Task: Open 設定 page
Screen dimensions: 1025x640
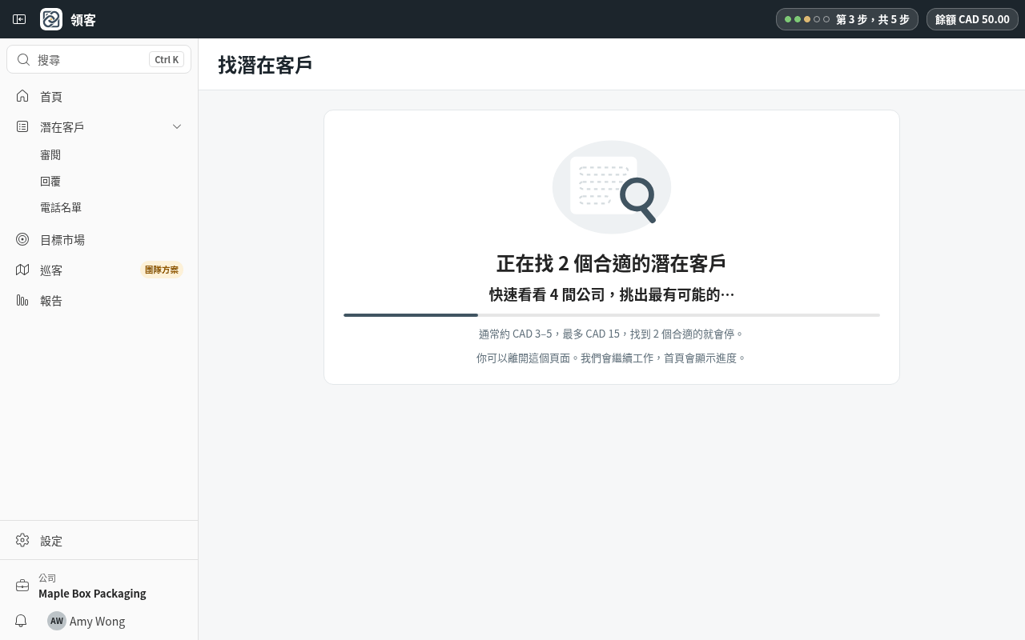Action: coord(98,541)
